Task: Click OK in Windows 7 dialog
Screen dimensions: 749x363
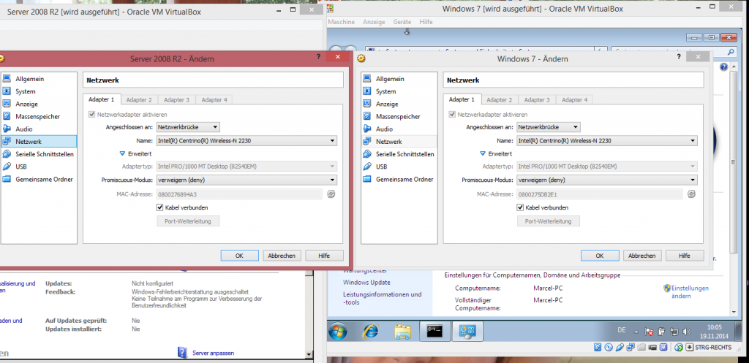Action: [x=600, y=256]
